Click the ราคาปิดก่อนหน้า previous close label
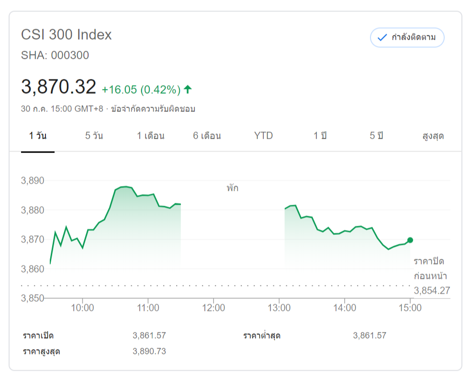Screen dimensions: 471x375 (x=429, y=268)
